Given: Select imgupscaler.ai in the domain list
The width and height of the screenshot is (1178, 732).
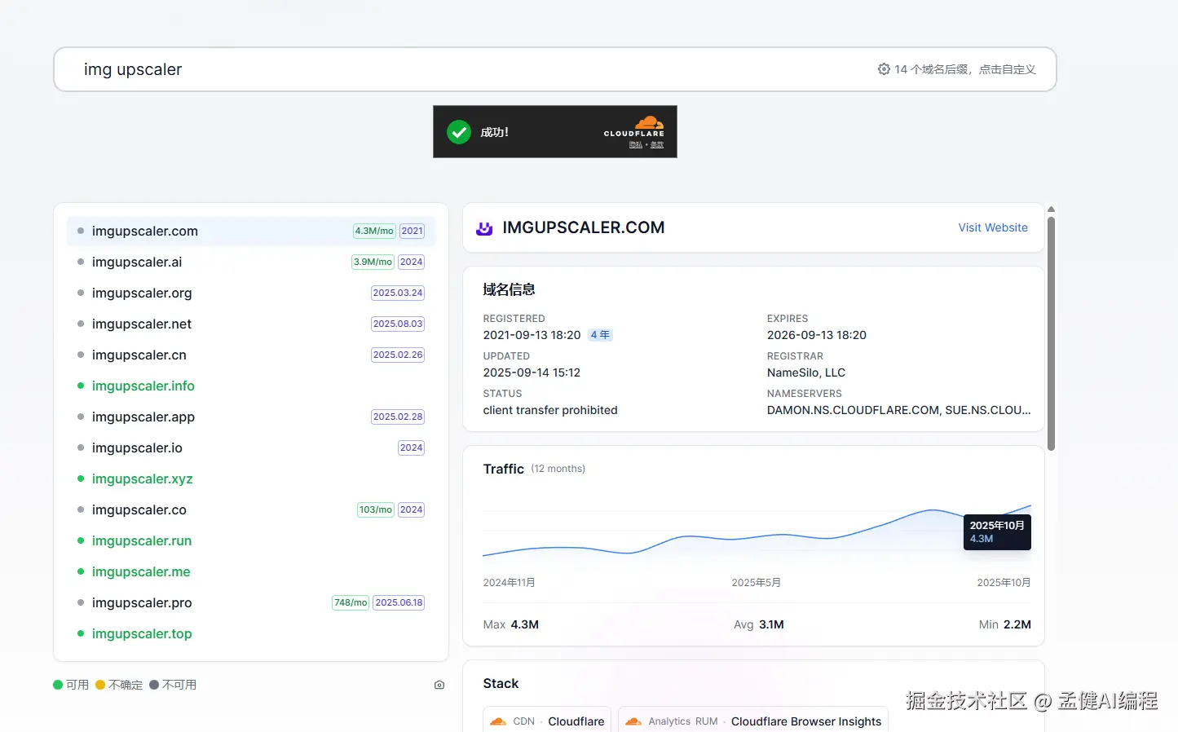Looking at the screenshot, I should pyautogui.click(x=251, y=262).
